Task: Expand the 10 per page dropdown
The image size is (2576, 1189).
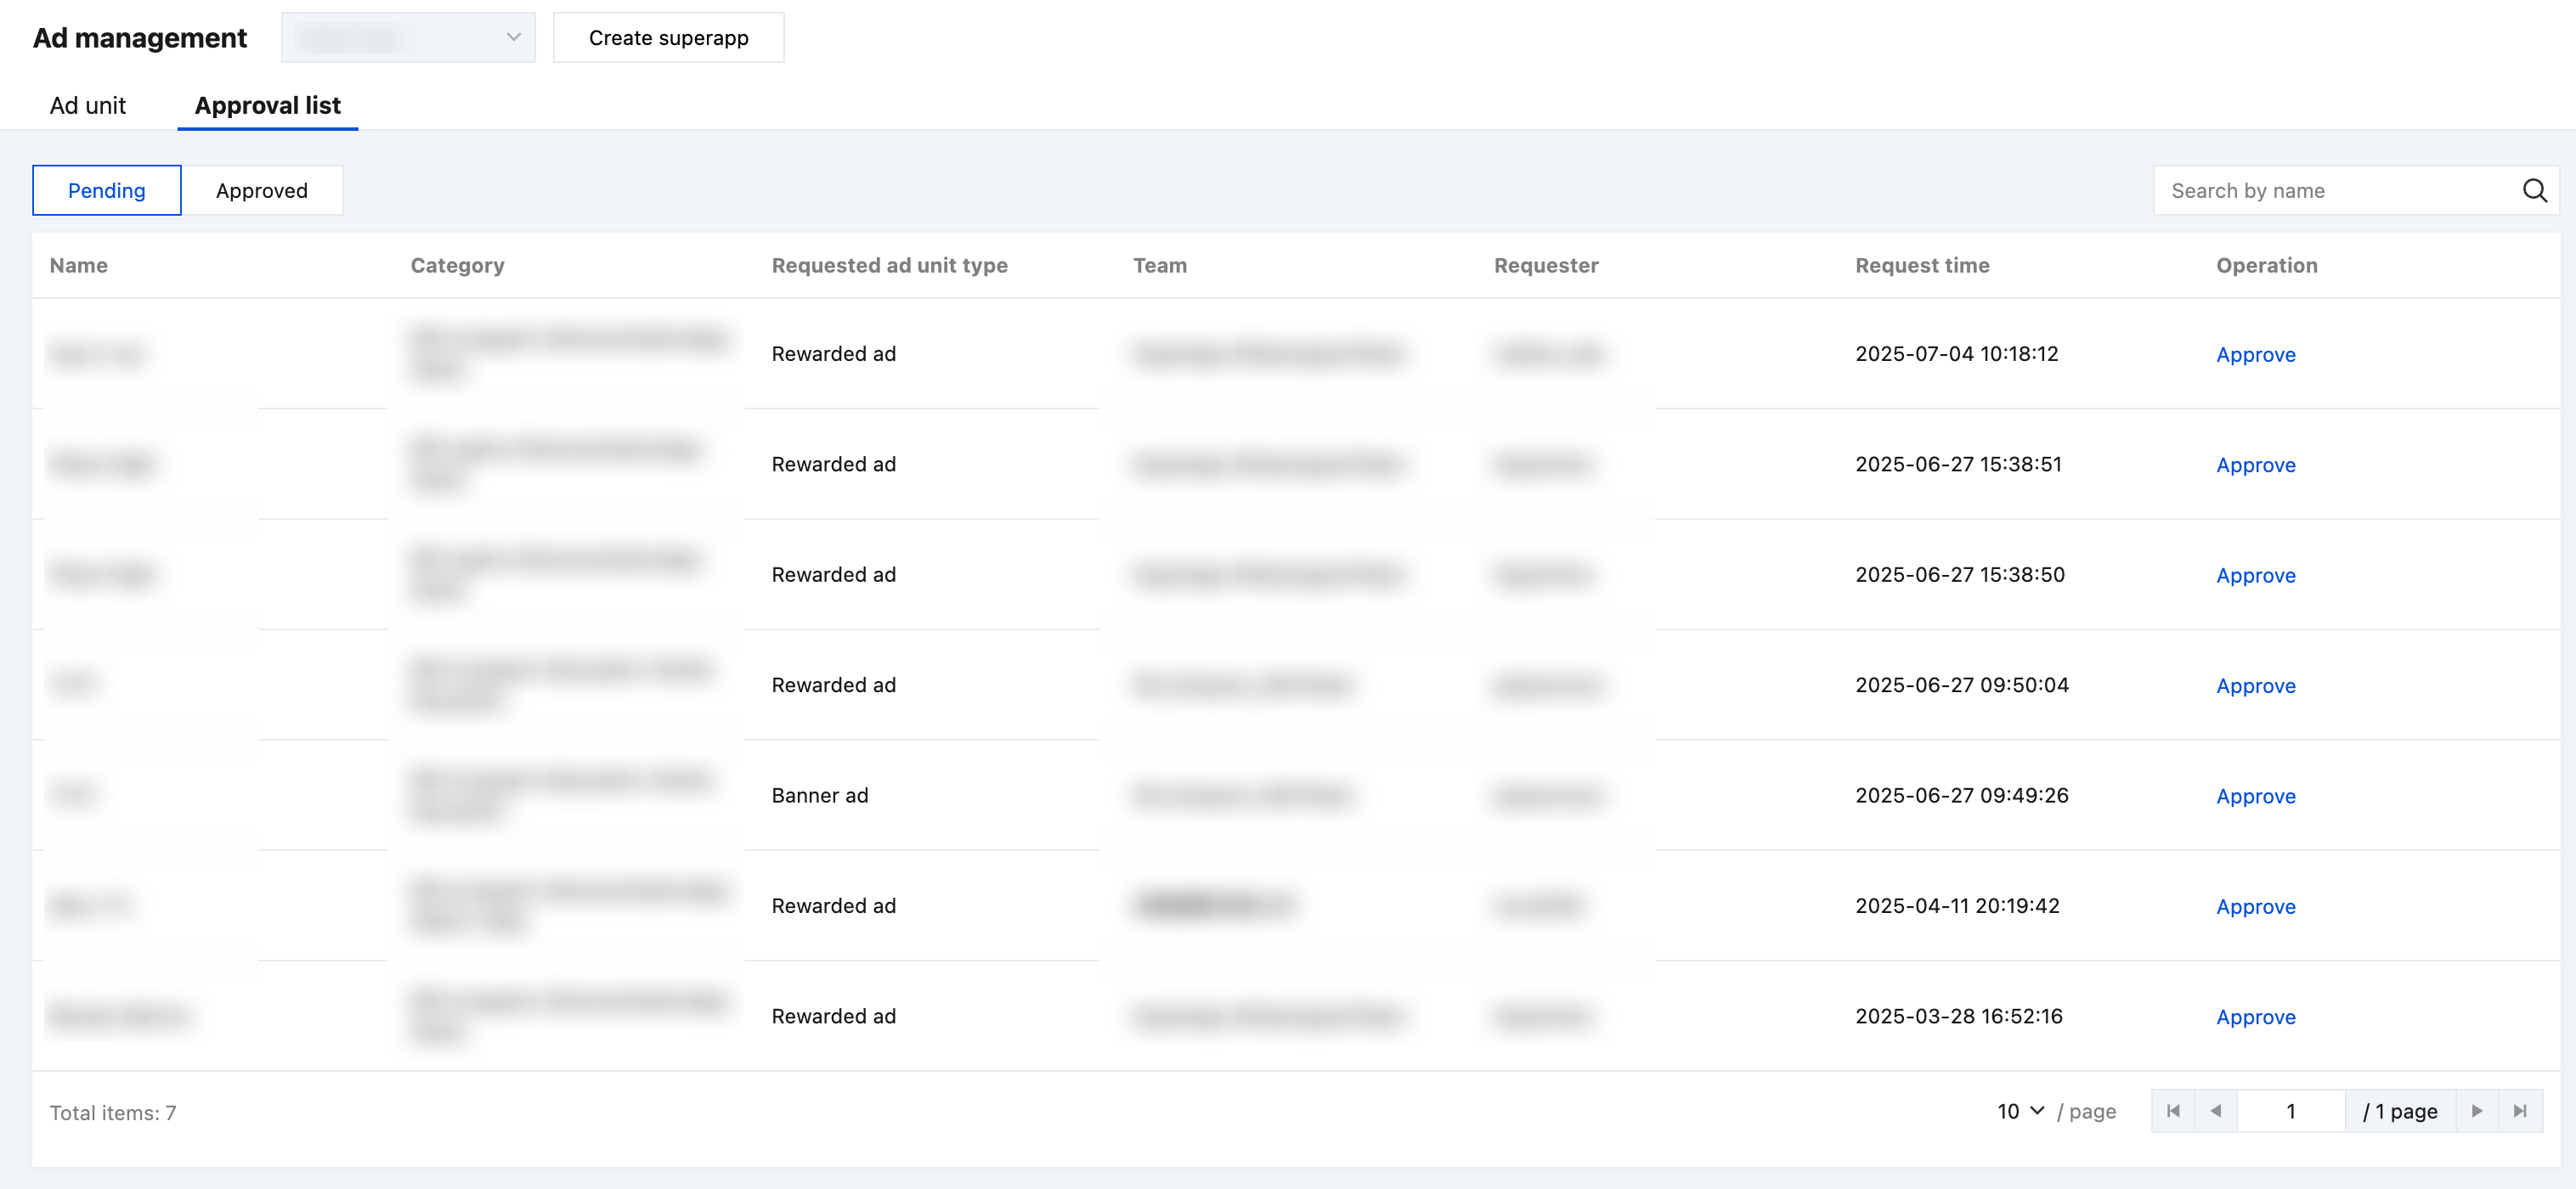Action: pyautogui.click(x=2021, y=1111)
